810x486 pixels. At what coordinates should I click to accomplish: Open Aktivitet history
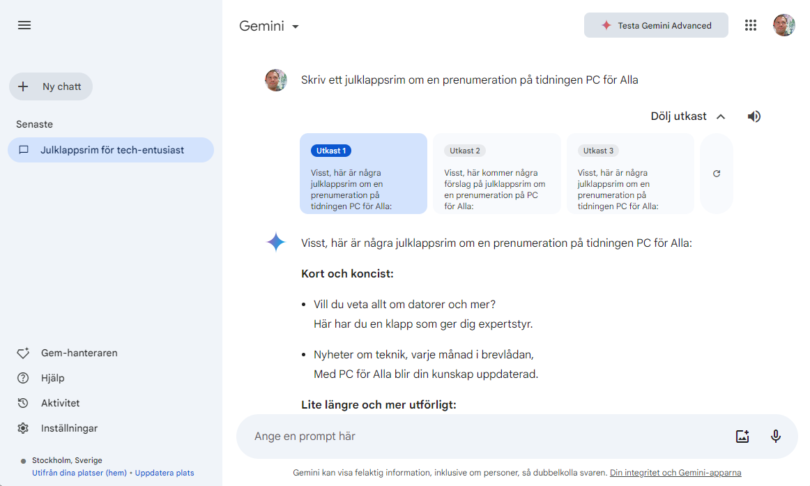(60, 403)
